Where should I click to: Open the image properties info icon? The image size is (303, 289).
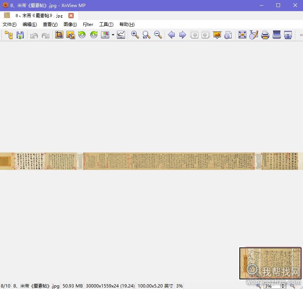pos(228,35)
